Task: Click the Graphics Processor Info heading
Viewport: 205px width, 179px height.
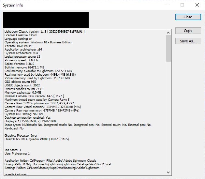Action: point(21,135)
